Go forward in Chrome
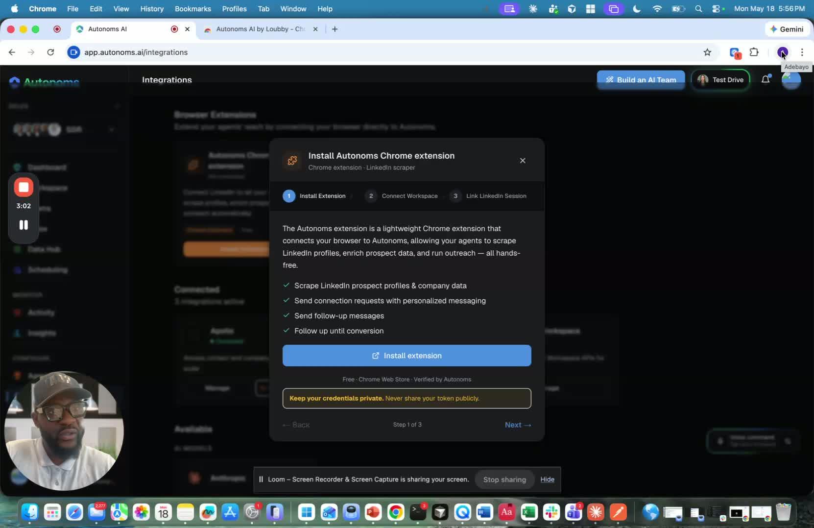The width and height of the screenshot is (814, 528). point(31,52)
